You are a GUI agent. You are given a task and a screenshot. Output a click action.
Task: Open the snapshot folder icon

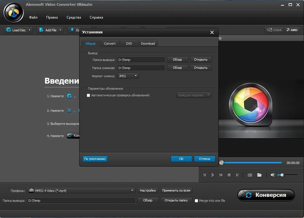coord(259,175)
